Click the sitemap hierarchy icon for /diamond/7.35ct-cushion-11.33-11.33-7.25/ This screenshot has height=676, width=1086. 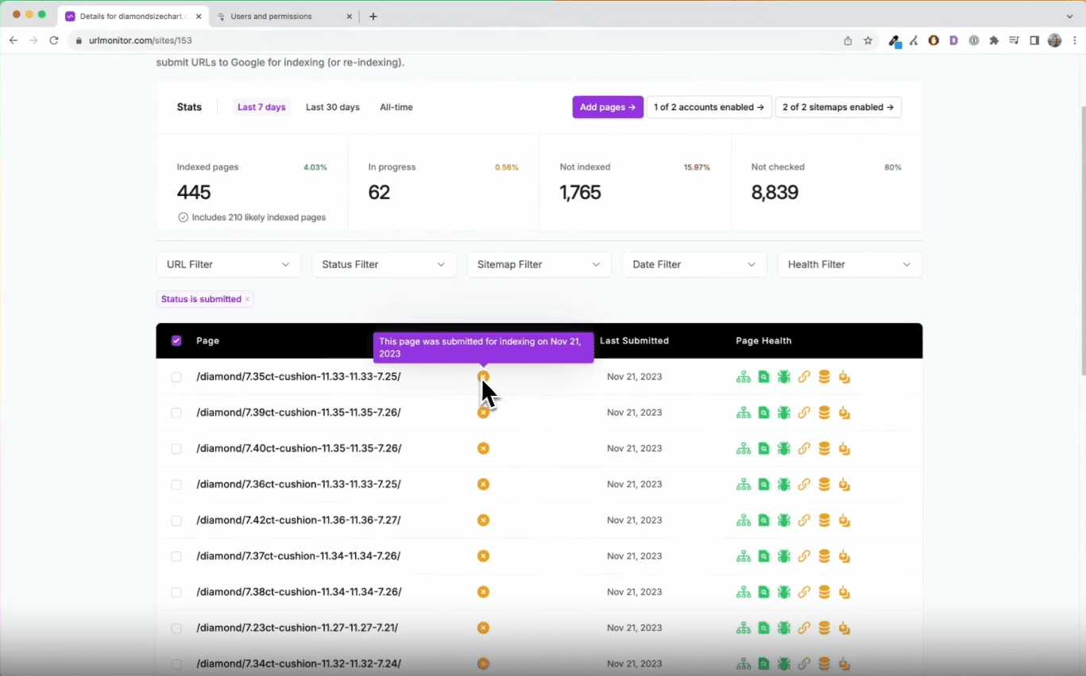point(743,376)
